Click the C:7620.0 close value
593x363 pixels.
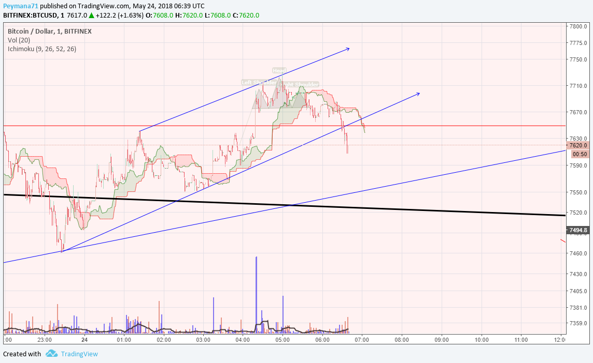[x=246, y=16]
